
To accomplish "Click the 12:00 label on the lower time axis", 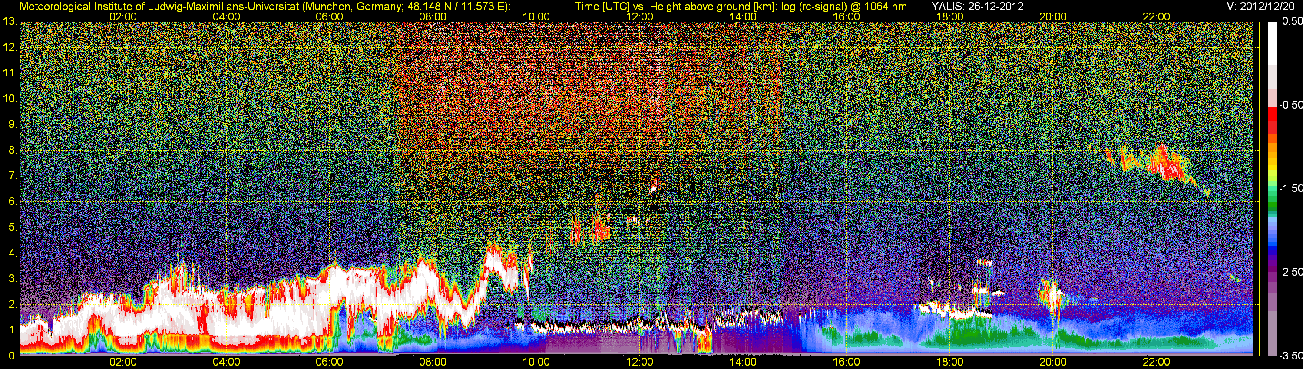I will pyautogui.click(x=639, y=362).
